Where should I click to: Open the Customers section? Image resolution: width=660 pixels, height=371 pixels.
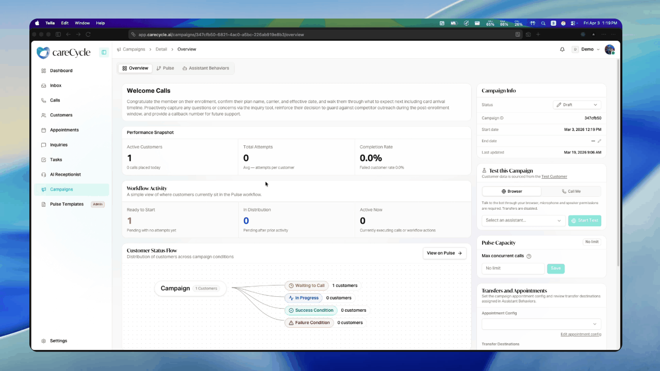61,115
